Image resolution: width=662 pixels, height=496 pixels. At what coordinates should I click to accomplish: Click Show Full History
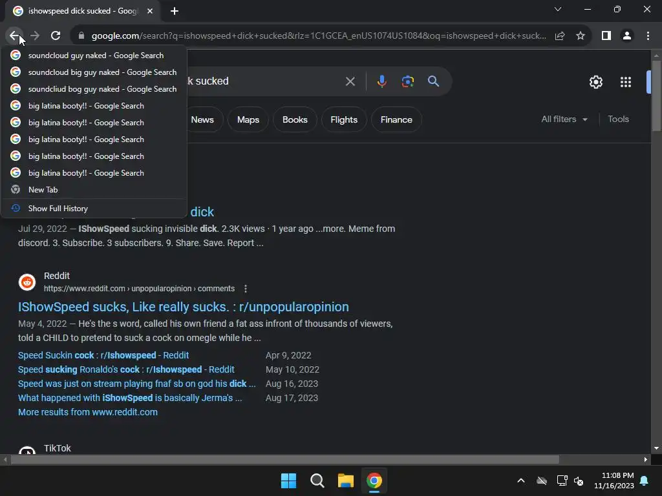click(x=94, y=209)
